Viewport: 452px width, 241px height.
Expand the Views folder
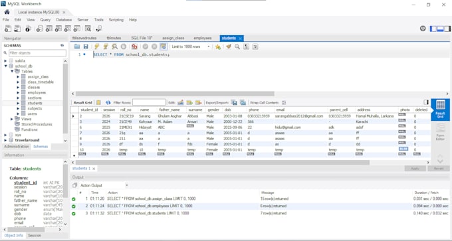coord(12,119)
